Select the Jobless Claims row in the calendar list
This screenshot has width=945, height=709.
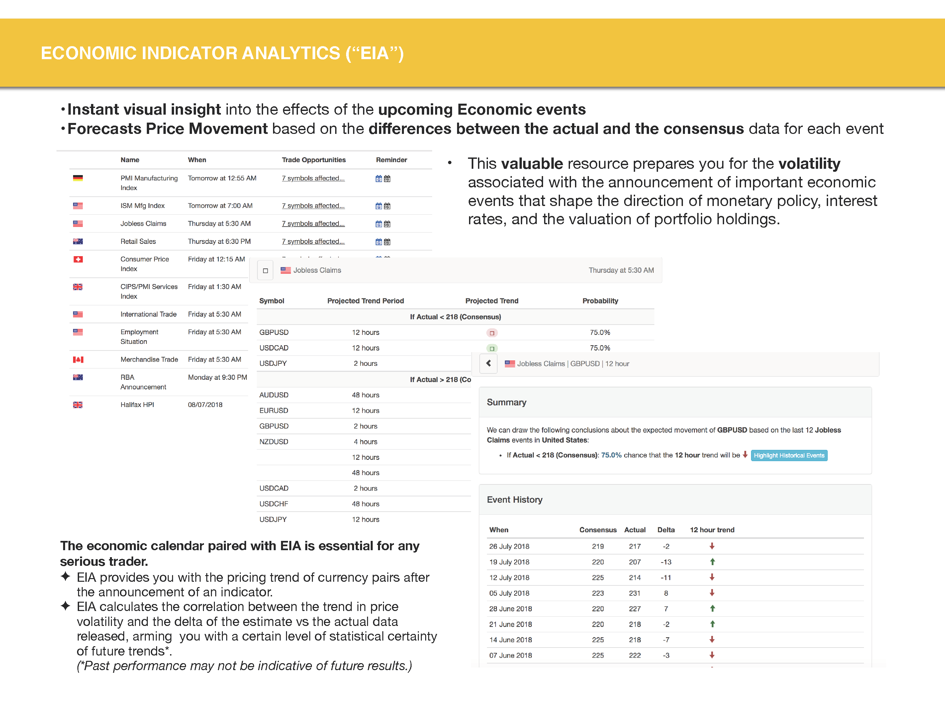(x=250, y=224)
